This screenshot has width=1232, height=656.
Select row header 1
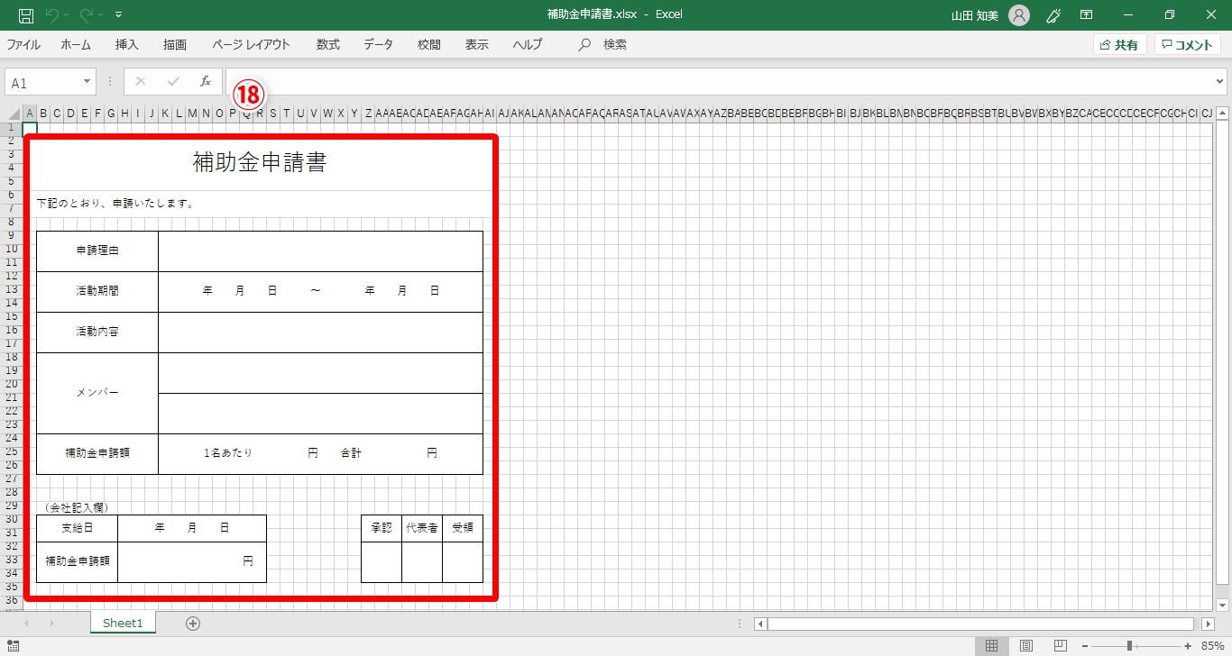tap(12, 127)
